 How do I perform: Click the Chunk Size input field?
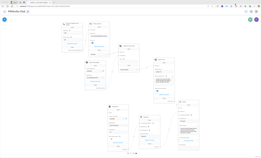[72, 33]
